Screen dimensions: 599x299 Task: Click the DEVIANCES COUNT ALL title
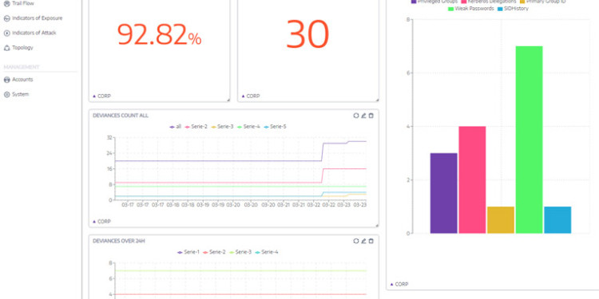click(x=121, y=116)
